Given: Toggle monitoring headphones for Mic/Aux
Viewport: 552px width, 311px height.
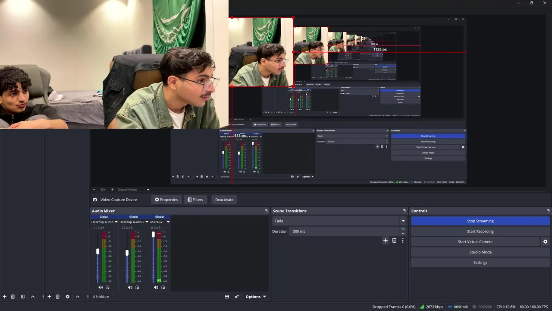Looking at the screenshot, I should [x=163, y=288].
